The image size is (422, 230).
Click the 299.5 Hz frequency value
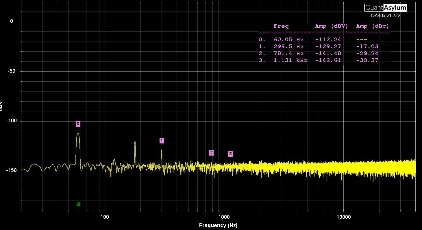tap(288, 46)
